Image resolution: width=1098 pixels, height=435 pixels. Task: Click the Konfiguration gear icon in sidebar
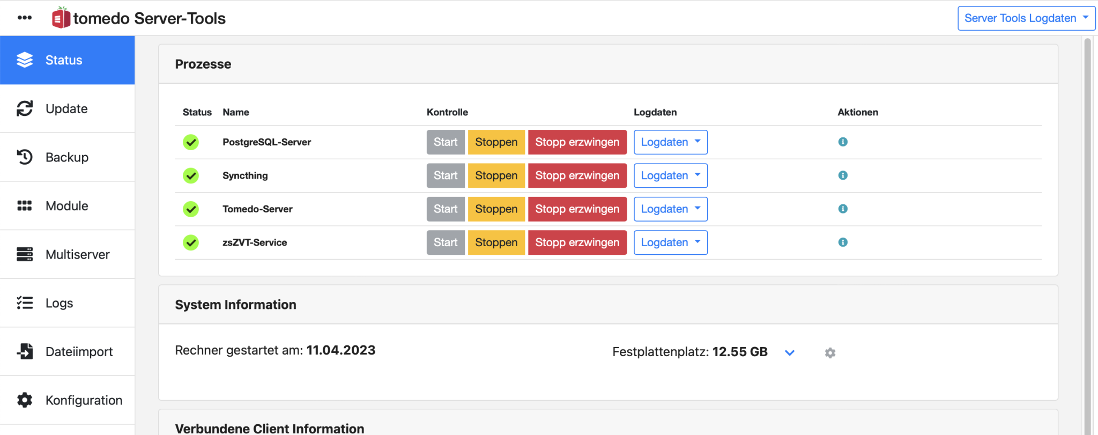[25, 400]
